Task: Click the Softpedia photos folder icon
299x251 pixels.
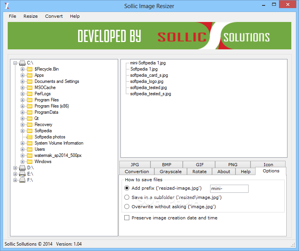Action: point(30,137)
